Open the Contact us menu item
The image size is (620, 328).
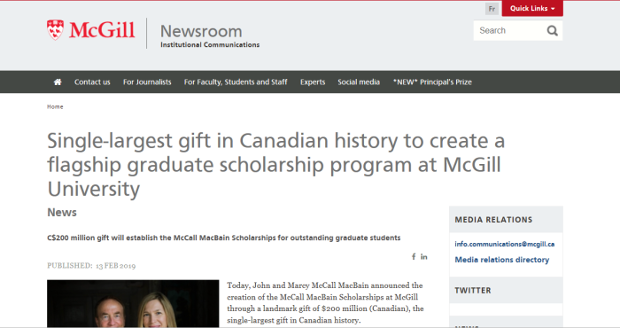(92, 82)
